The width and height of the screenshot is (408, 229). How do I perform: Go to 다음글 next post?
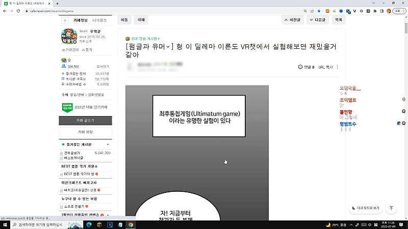[x=317, y=20]
